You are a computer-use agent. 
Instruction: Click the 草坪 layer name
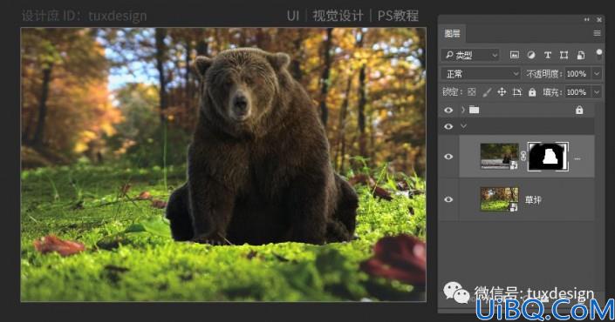click(533, 200)
